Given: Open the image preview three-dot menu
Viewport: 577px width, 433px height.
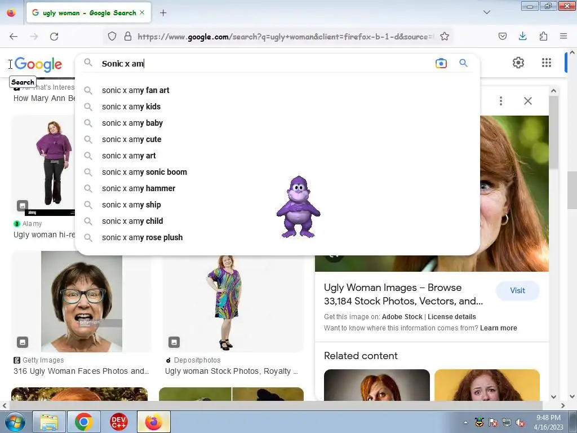Looking at the screenshot, I should click(501, 101).
